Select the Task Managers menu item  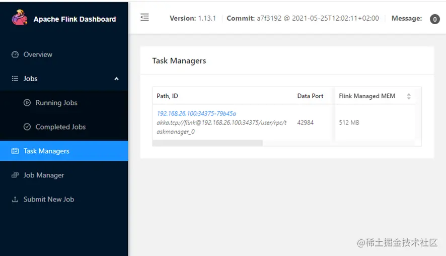coord(64,151)
